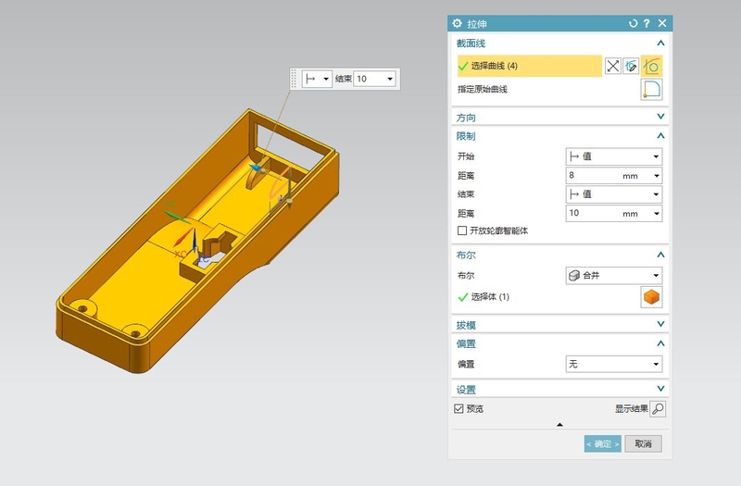Enable the 开放轮廓智能体 checkbox
Image resolution: width=741 pixels, height=486 pixels.
pyautogui.click(x=462, y=231)
